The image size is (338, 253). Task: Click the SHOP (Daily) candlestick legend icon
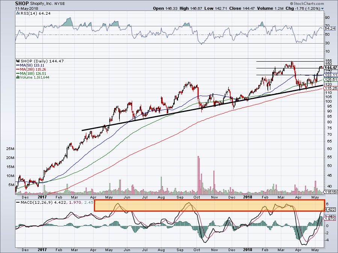click(18, 61)
